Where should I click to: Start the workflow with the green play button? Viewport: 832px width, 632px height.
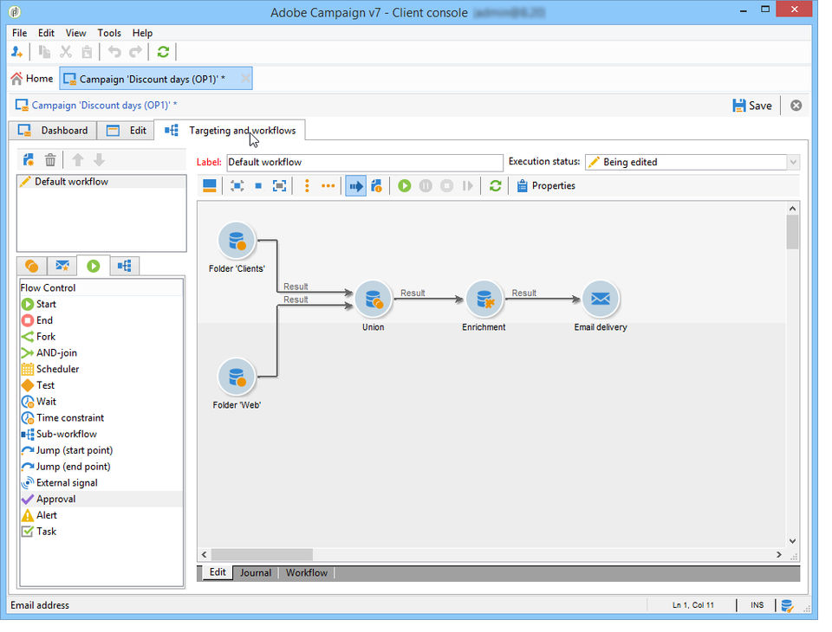pos(405,186)
